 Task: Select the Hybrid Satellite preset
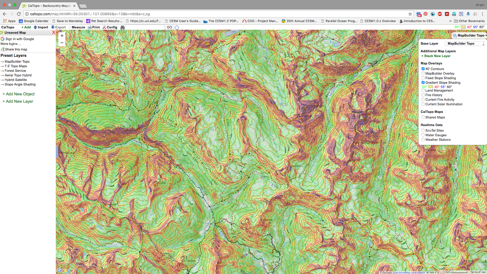coord(16,80)
